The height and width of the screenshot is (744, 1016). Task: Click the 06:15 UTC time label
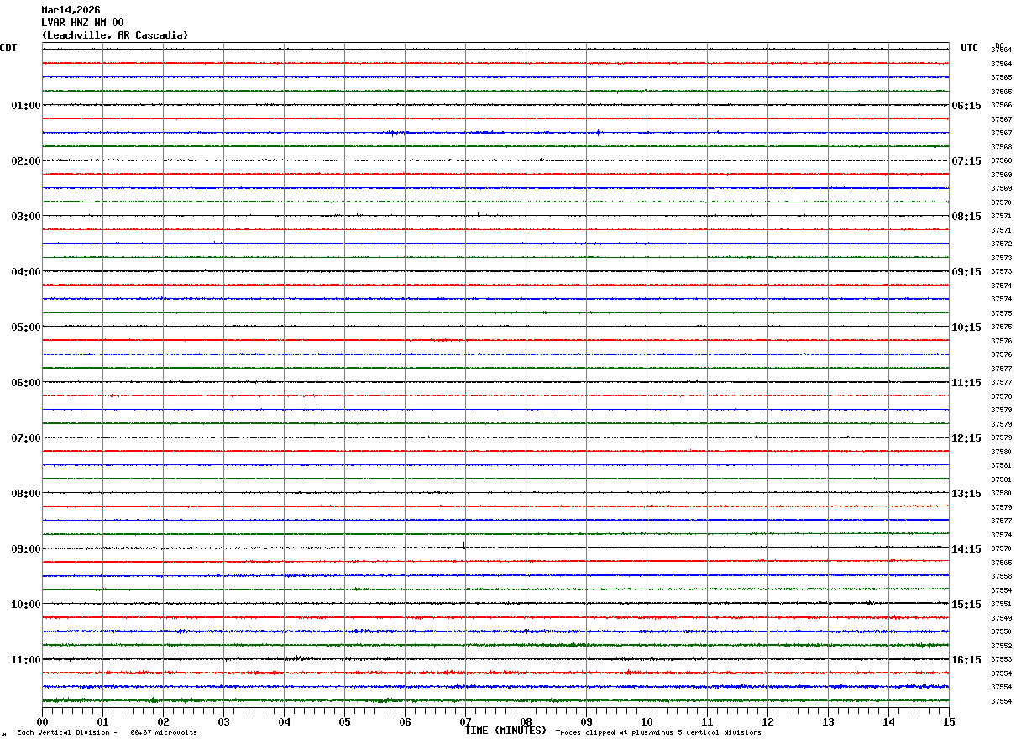966,106
